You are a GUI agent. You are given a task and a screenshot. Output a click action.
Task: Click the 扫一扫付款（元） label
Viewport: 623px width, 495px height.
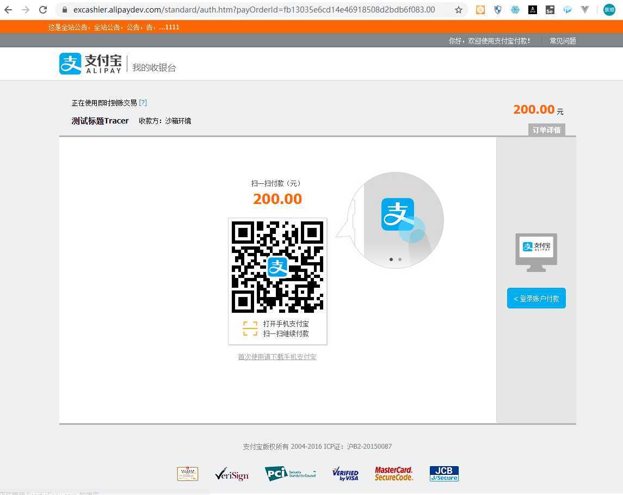pyautogui.click(x=277, y=183)
